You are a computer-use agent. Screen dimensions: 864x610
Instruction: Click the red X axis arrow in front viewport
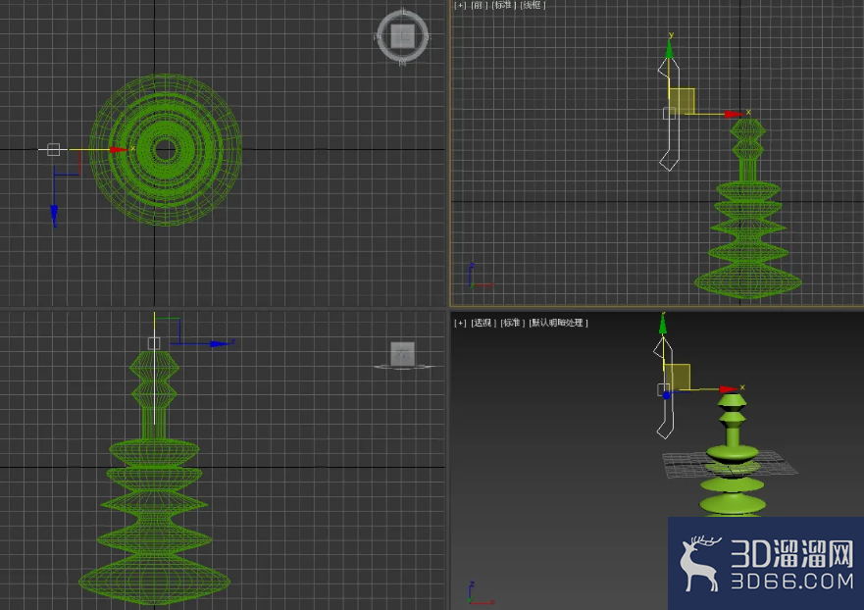pyautogui.click(x=734, y=115)
